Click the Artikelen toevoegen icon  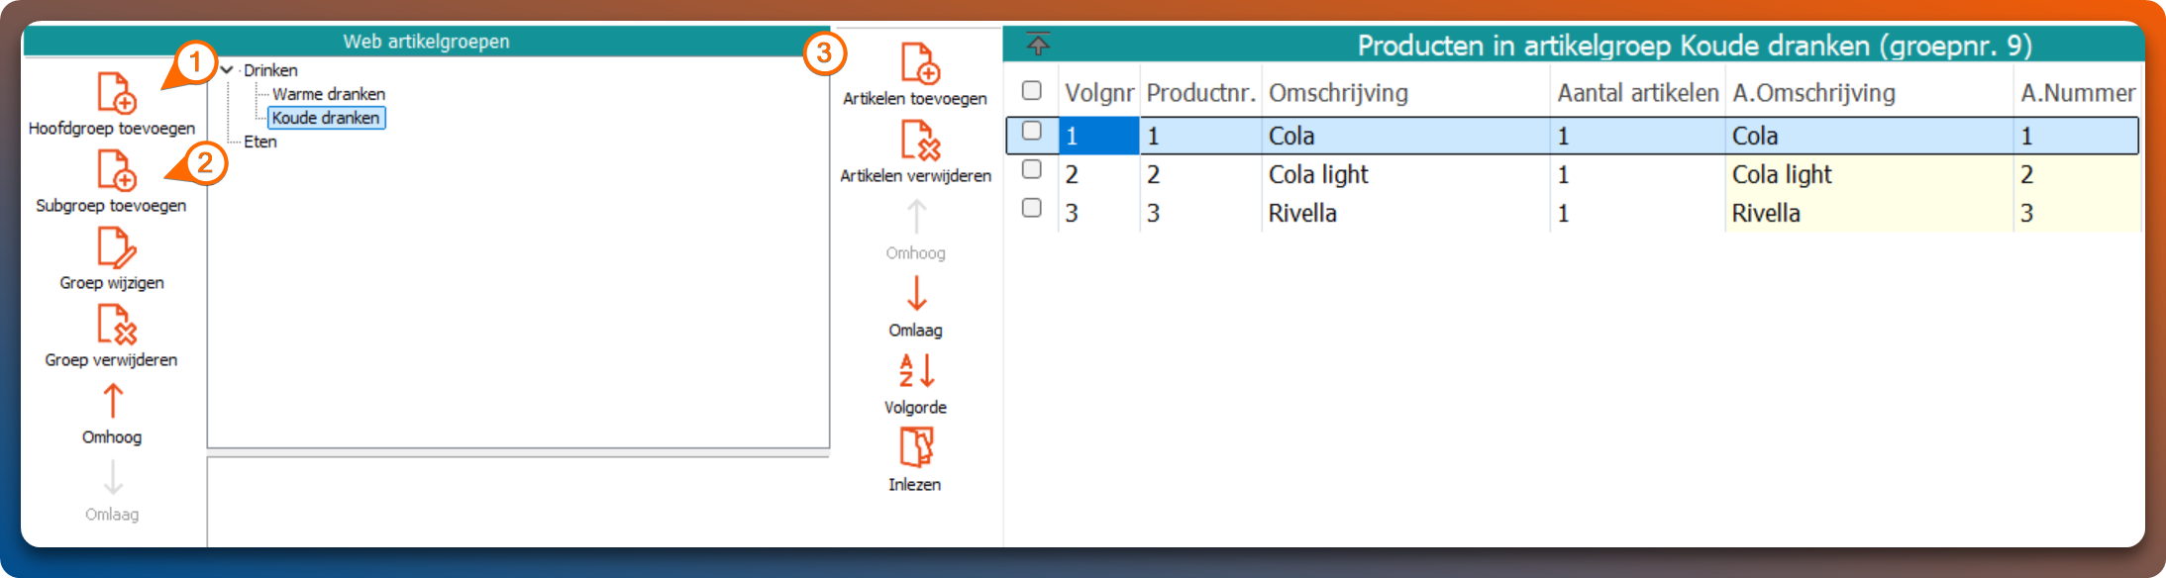pyautogui.click(x=919, y=63)
